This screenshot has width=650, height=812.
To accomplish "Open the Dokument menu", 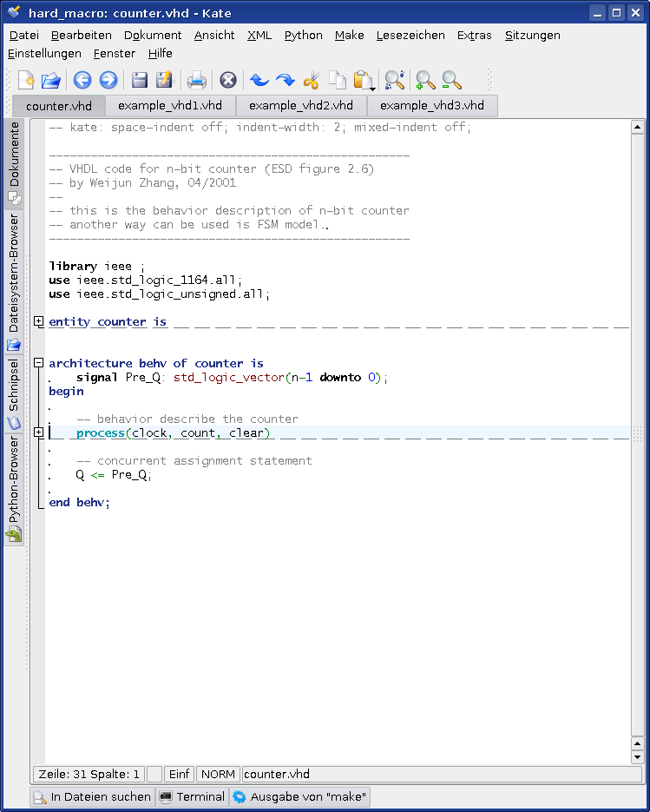I will (153, 36).
